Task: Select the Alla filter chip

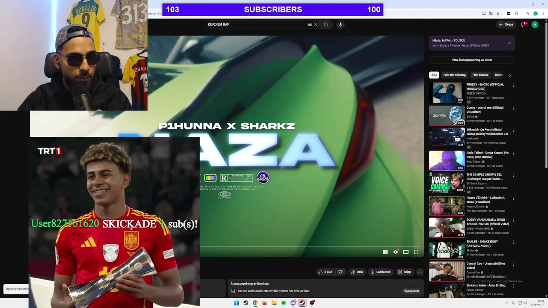Action: 434,75
